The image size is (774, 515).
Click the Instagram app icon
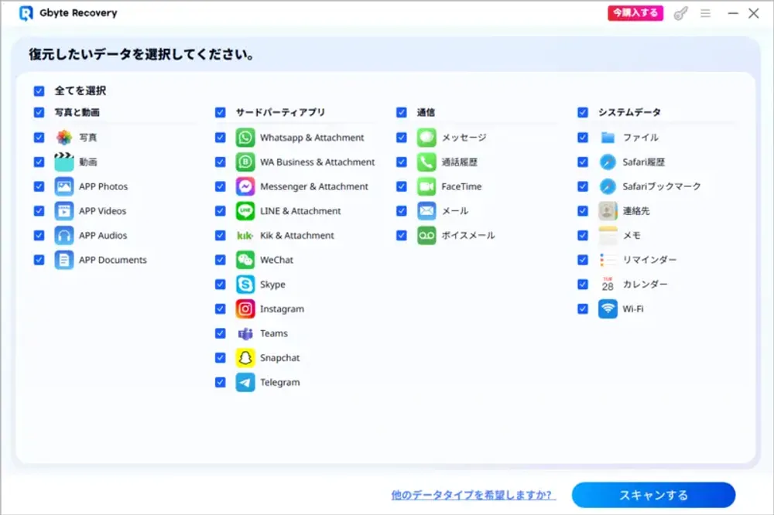[x=245, y=309]
